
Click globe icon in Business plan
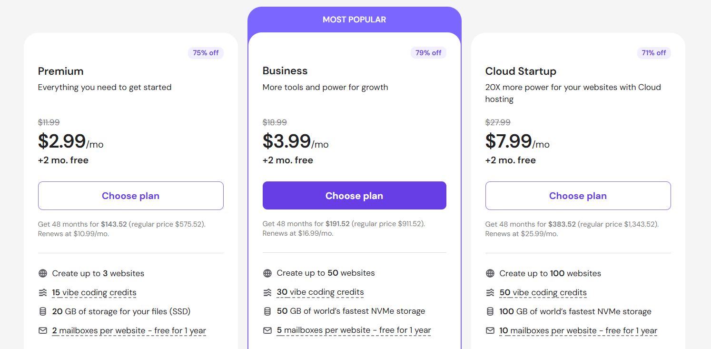267,273
